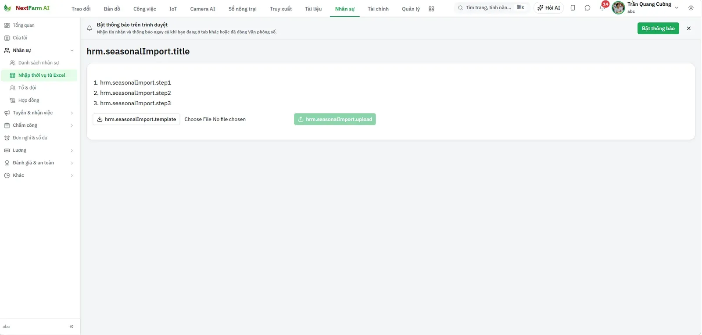
Task: Select Nhập thời vụ từ Excel
Action: 39,75
